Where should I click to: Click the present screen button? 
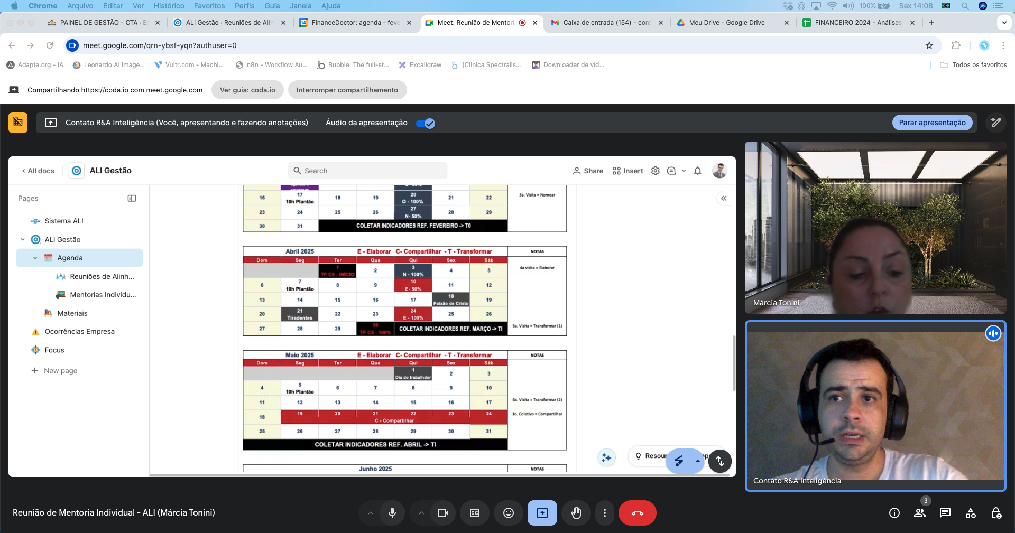542,513
